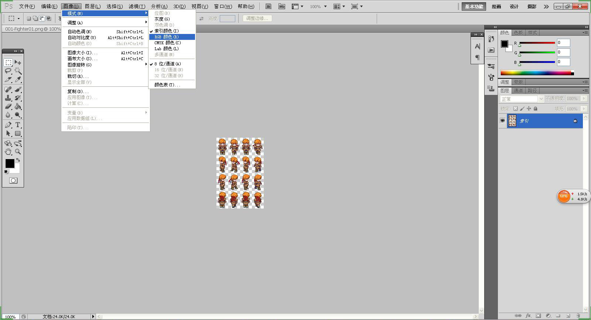This screenshot has width=591, height=320.
Task: Switch to 通道 channels tab
Action: [518, 90]
